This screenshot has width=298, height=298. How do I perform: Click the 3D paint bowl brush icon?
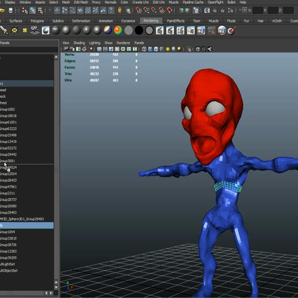tap(232, 31)
